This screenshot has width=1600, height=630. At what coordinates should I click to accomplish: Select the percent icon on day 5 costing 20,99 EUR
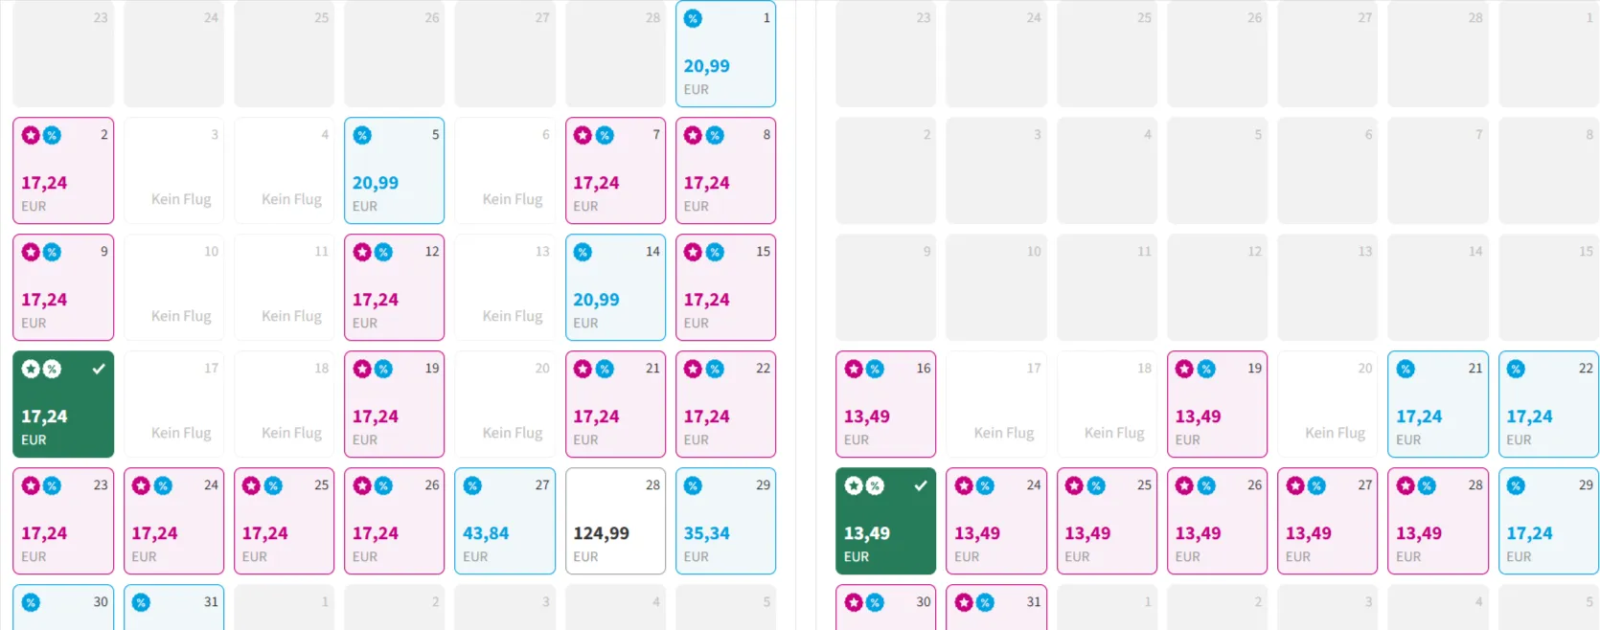tap(362, 135)
